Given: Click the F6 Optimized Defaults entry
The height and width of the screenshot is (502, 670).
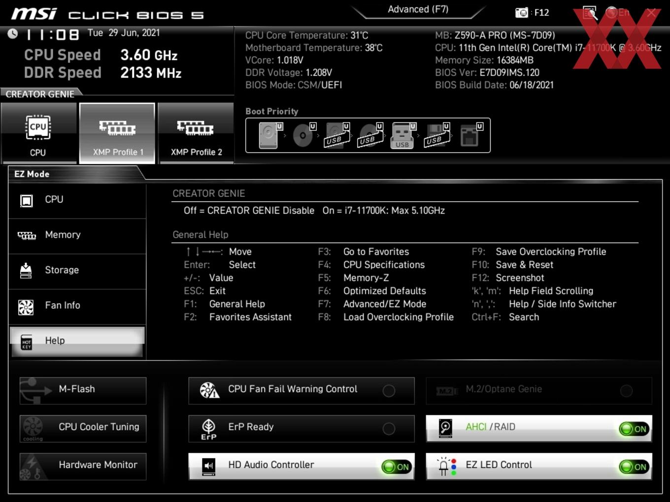Looking at the screenshot, I should pyautogui.click(x=372, y=291).
